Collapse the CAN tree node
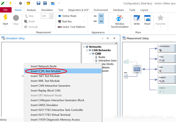This screenshot has width=176, height=122. pos(90,54)
